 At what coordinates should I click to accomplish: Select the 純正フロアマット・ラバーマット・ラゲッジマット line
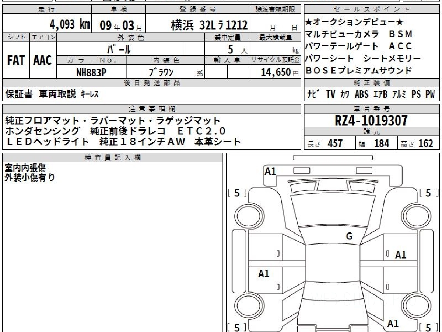113,121
